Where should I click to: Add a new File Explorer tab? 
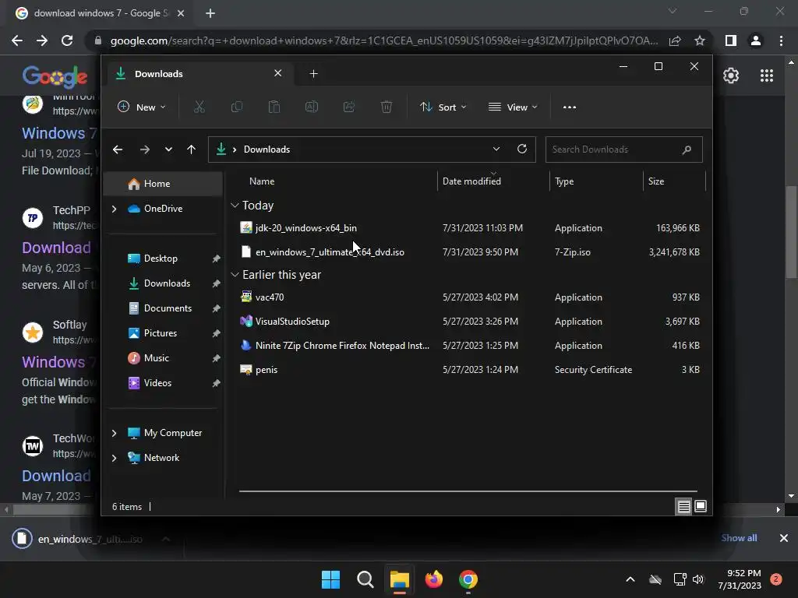click(x=313, y=74)
